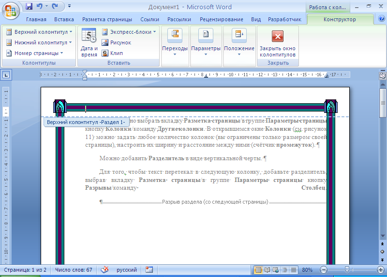
Task: Open the Разработчик tab
Action: pos(284,19)
